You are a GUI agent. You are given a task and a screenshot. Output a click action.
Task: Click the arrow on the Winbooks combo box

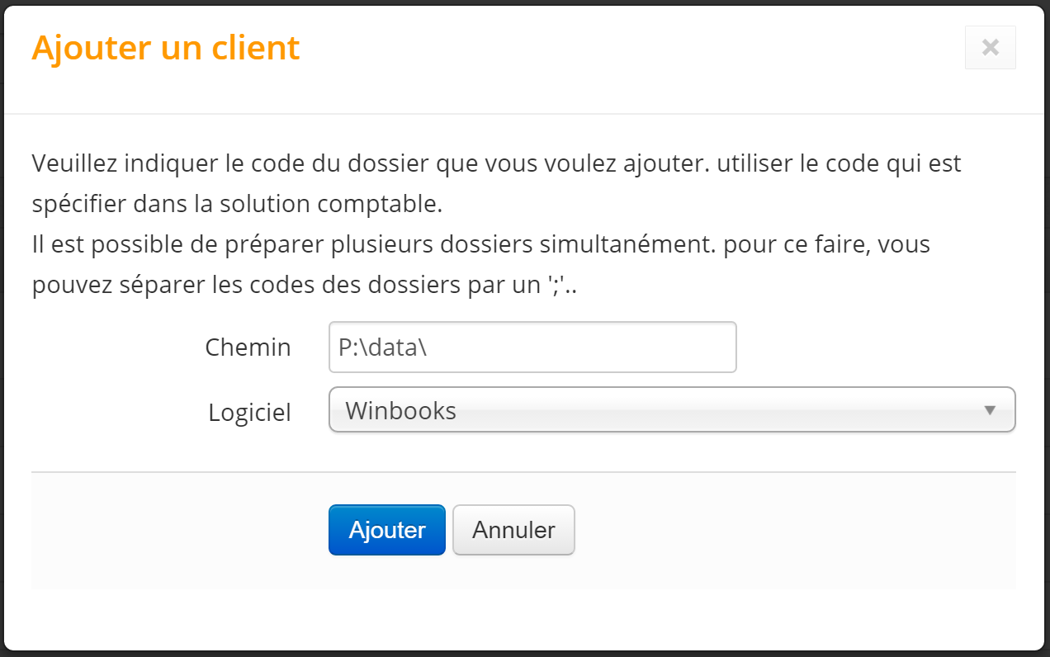tap(990, 410)
